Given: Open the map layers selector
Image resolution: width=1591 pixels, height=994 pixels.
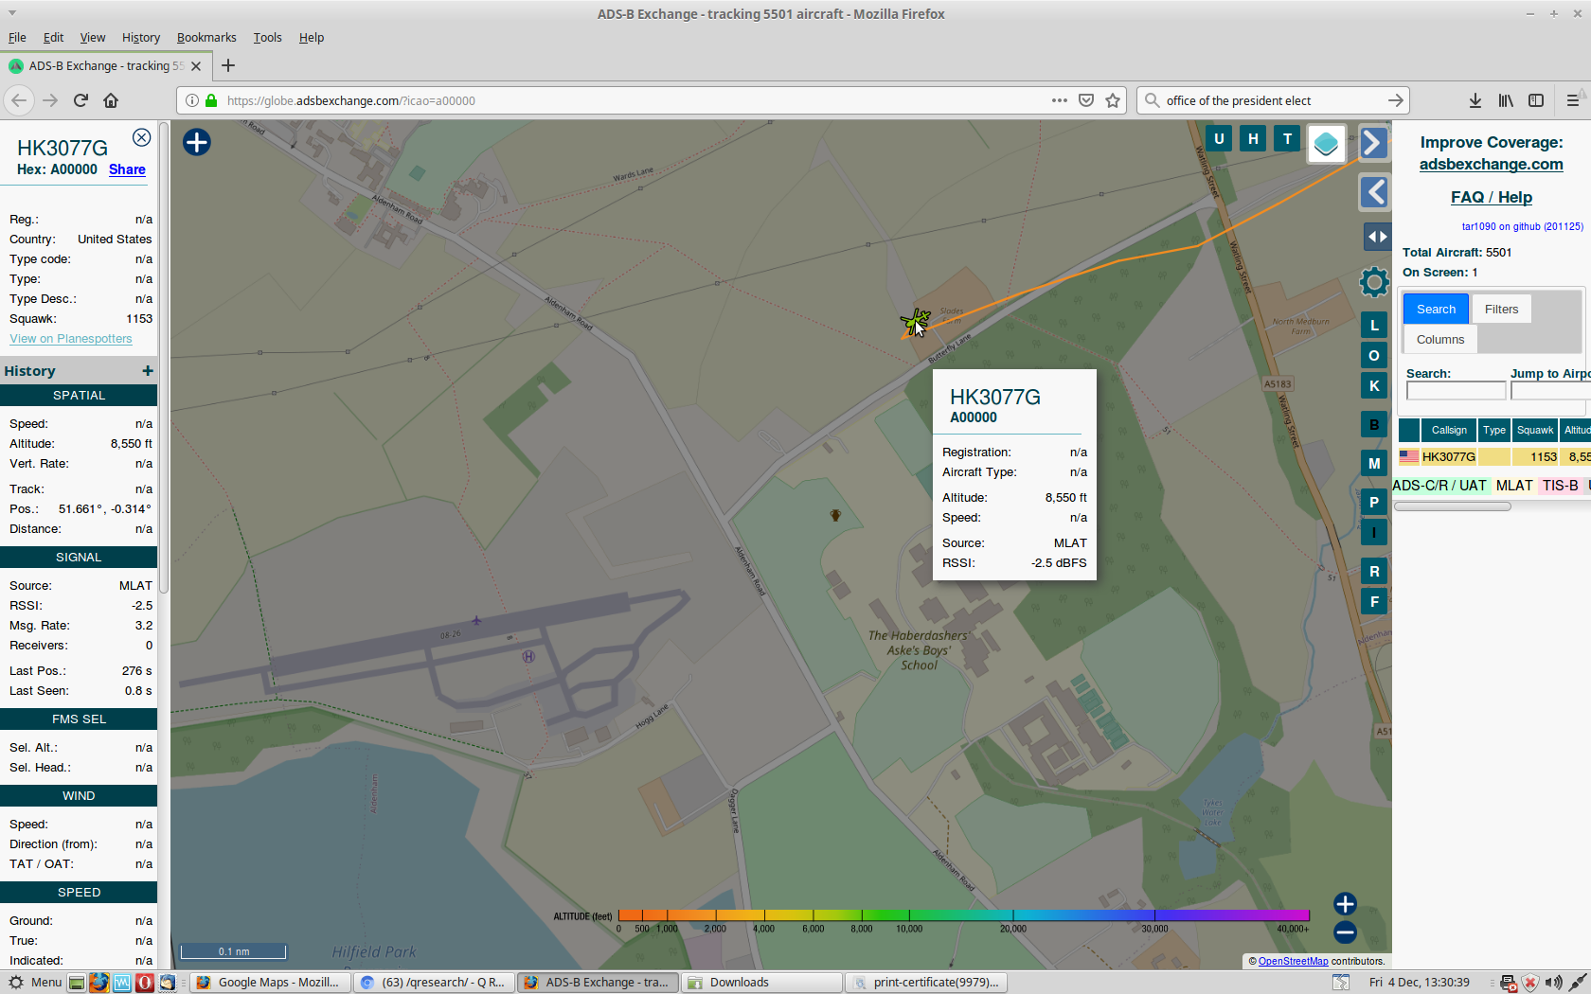Looking at the screenshot, I should pos(1326,144).
